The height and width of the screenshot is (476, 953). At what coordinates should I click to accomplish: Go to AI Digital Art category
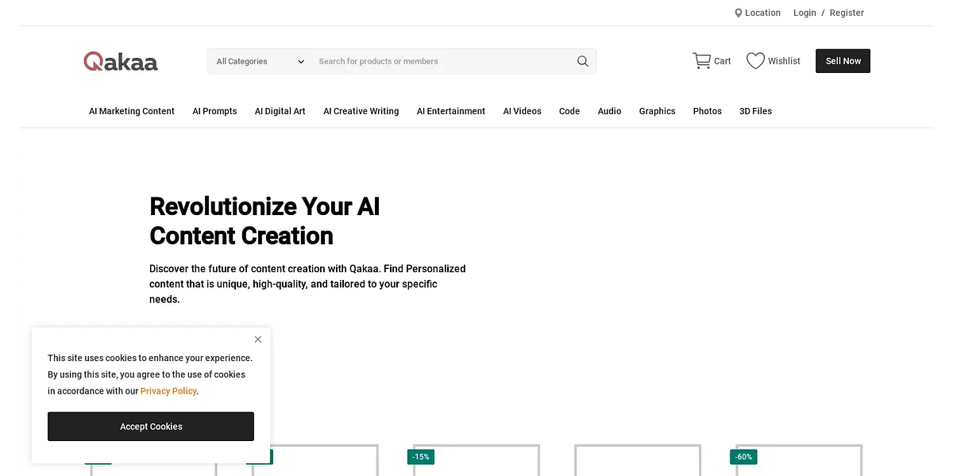point(280,111)
